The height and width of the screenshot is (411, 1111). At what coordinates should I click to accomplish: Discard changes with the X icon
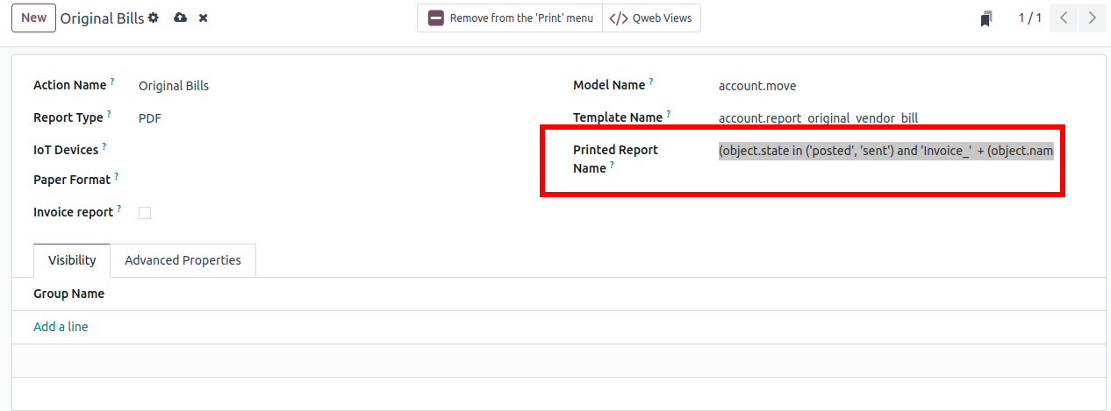(203, 18)
